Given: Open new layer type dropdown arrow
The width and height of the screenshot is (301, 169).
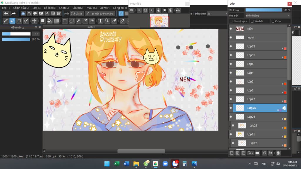Looking at the screenshot, I should (252, 153).
